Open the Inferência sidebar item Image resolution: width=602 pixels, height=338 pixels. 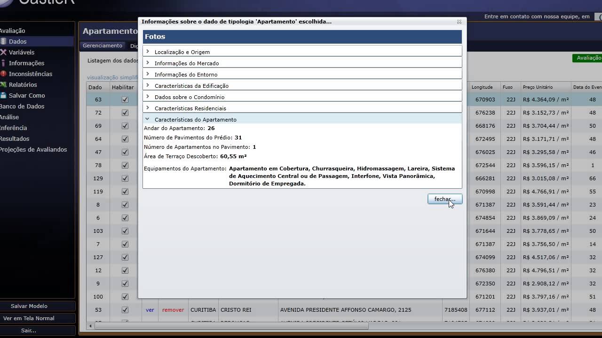coord(14,128)
